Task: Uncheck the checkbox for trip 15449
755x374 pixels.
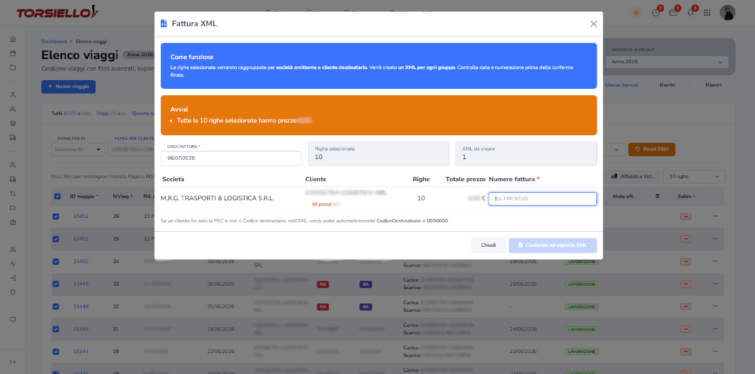Action: 56,284
